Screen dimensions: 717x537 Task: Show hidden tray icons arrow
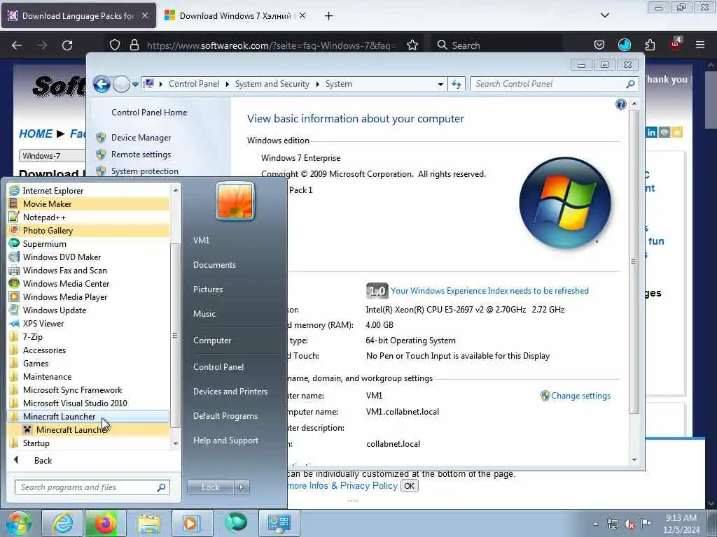point(595,524)
